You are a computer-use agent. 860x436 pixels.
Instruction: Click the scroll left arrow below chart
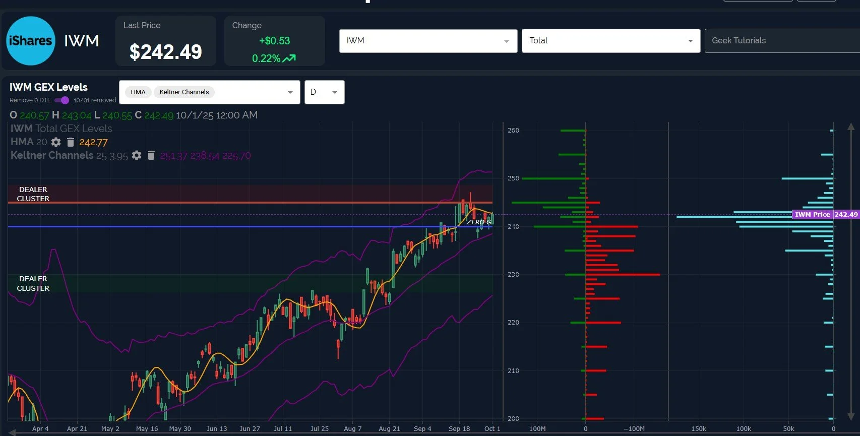coord(12,432)
